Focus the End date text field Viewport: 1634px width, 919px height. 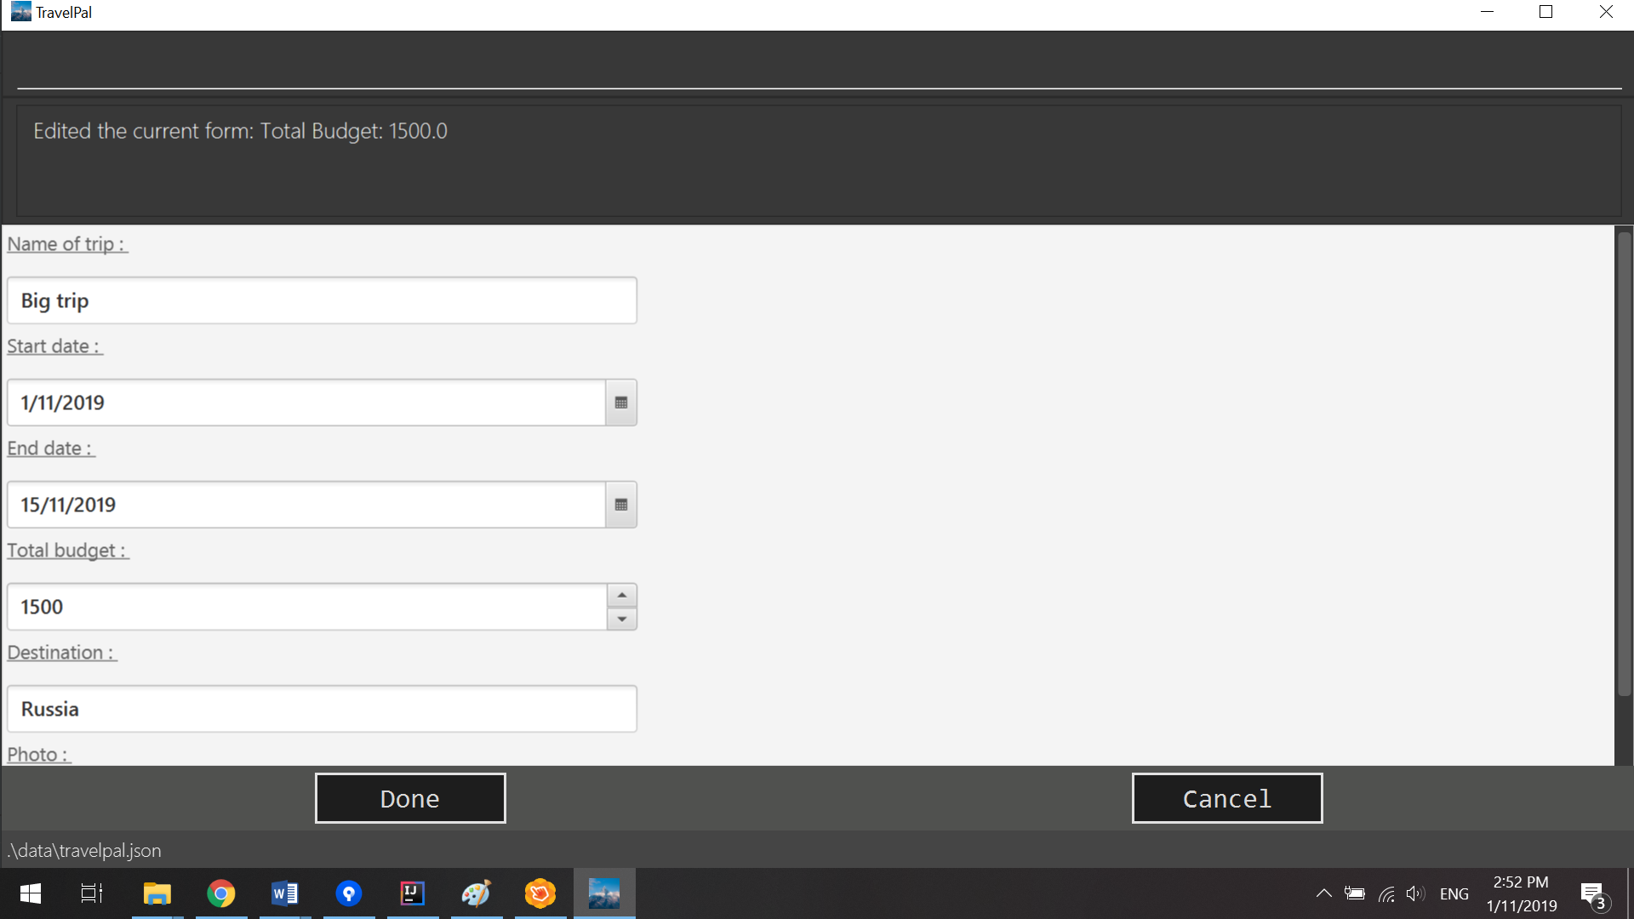pyautogui.click(x=306, y=505)
